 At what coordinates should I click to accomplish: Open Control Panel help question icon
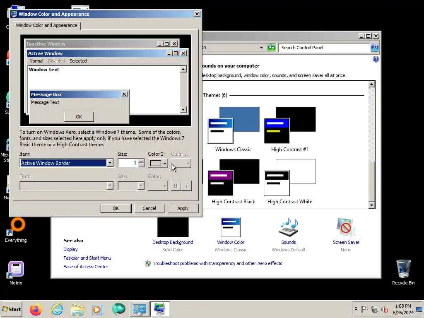[376, 59]
